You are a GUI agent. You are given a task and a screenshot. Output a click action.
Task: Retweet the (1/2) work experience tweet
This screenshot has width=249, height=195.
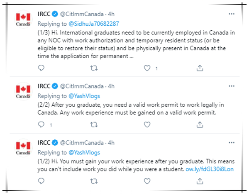pyautogui.click(x=94, y=181)
